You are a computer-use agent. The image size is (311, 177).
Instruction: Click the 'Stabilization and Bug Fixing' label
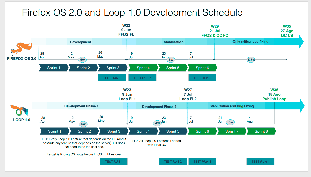coord(231,106)
